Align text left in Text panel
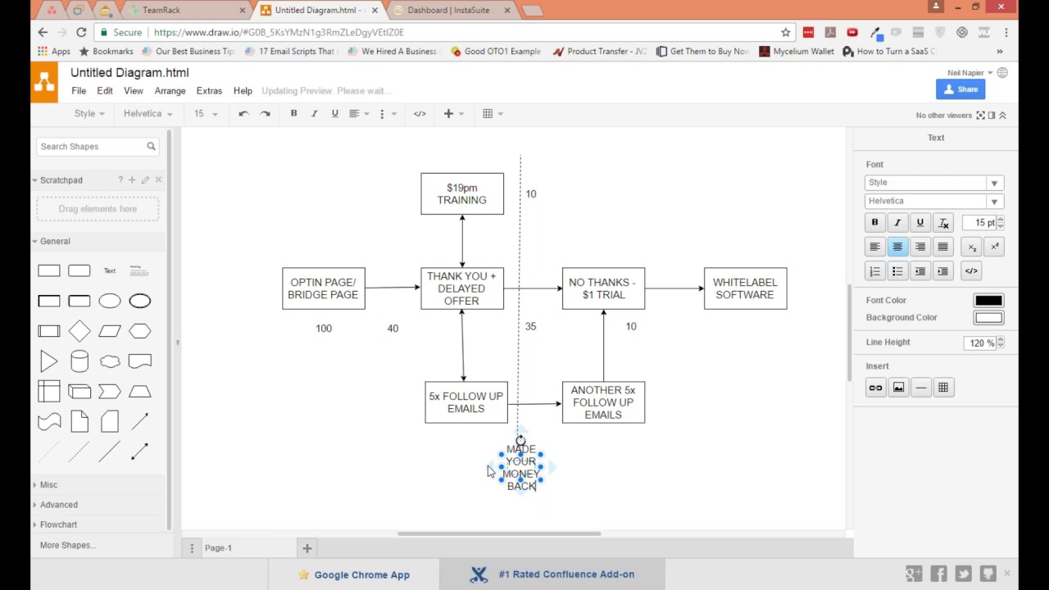The width and height of the screenshot is (1049, 590). click(874, 247)
